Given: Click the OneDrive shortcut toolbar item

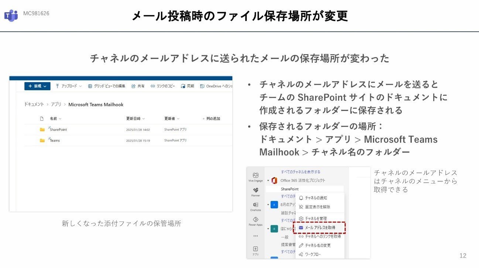Looking at the screenshot, I should pos(216,86).
